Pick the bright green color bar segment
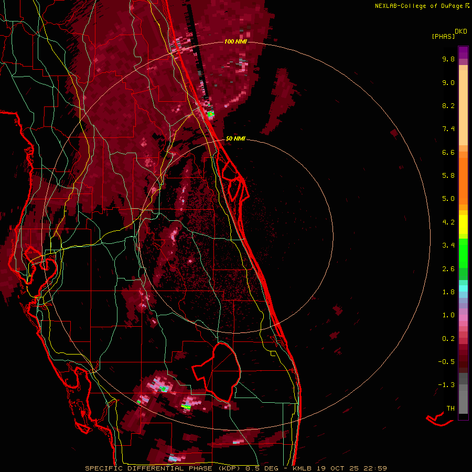 pyautogui.click(x=463, y=253)
